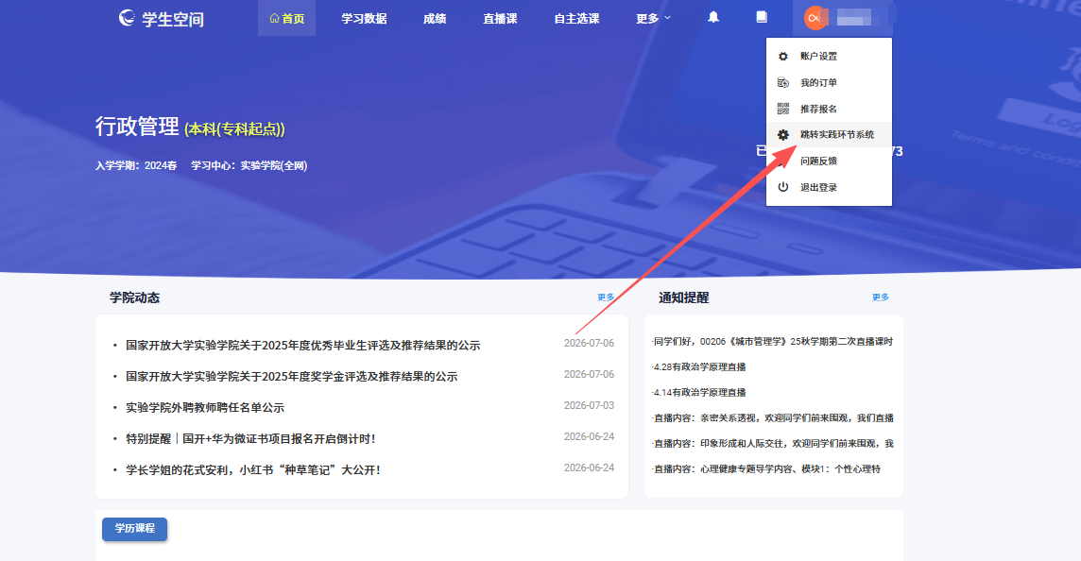
Task: Click the 学院动态 section heading
Action: tap(134, 297)
